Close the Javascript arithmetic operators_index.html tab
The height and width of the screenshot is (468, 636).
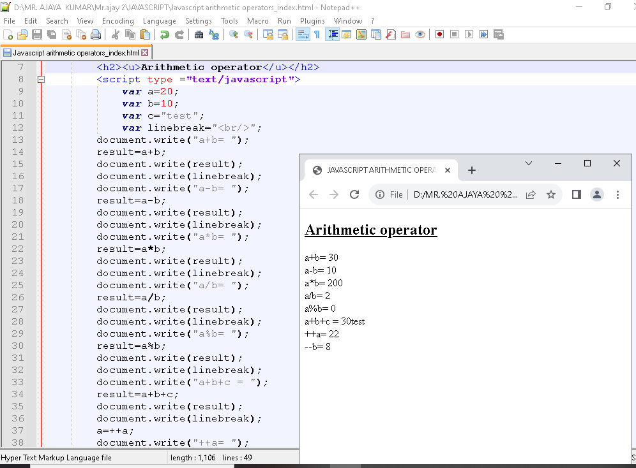pos(145,53)
